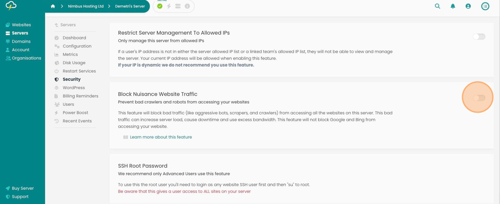Viewport: 500px width, 204px height.
Task: Open the notifications bell
Action: (453, 6)
